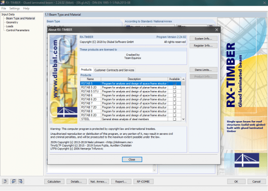Toggle the Available checkbox for STEEL

pyautogui.click(x=174, y=119)
